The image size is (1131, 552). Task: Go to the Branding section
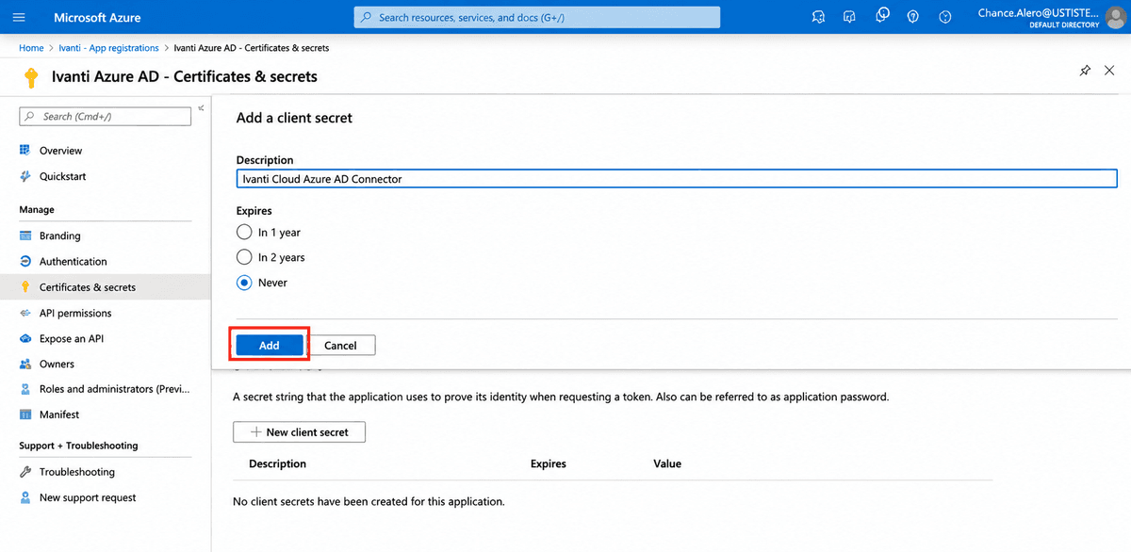[59, 235]
